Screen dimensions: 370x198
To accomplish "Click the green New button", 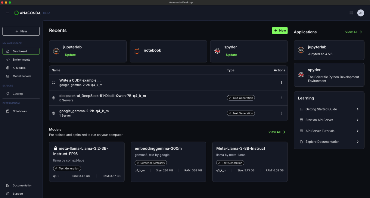I will [280, 31].
